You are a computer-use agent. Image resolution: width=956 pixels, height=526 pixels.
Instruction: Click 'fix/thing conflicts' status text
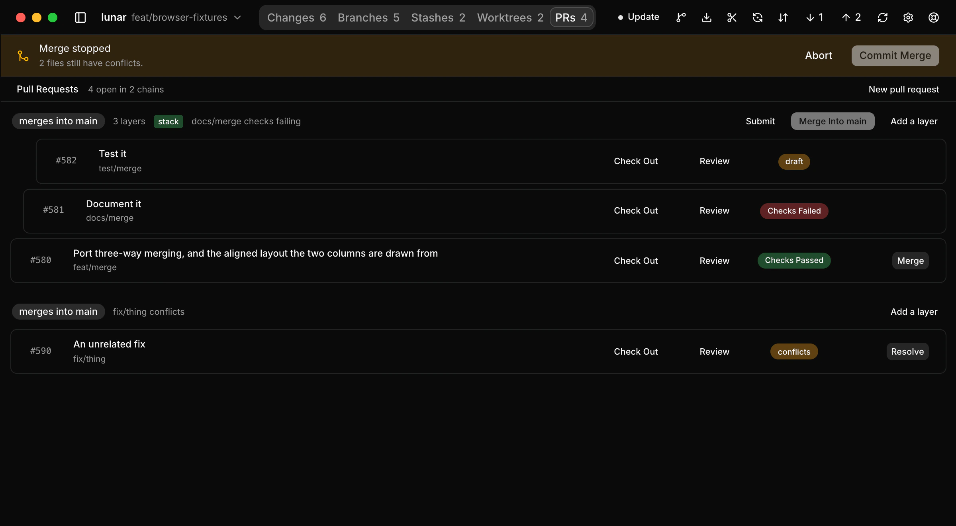(149, 312)
